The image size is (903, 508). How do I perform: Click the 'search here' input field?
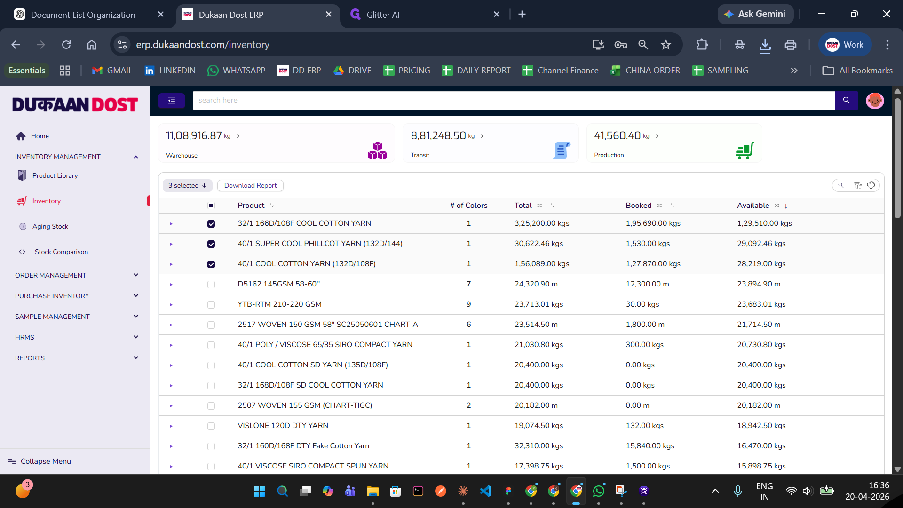(514, 100)
